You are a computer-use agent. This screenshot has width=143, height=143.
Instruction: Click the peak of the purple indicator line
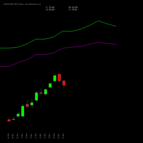pyautogui.click(x=98, y=42)
